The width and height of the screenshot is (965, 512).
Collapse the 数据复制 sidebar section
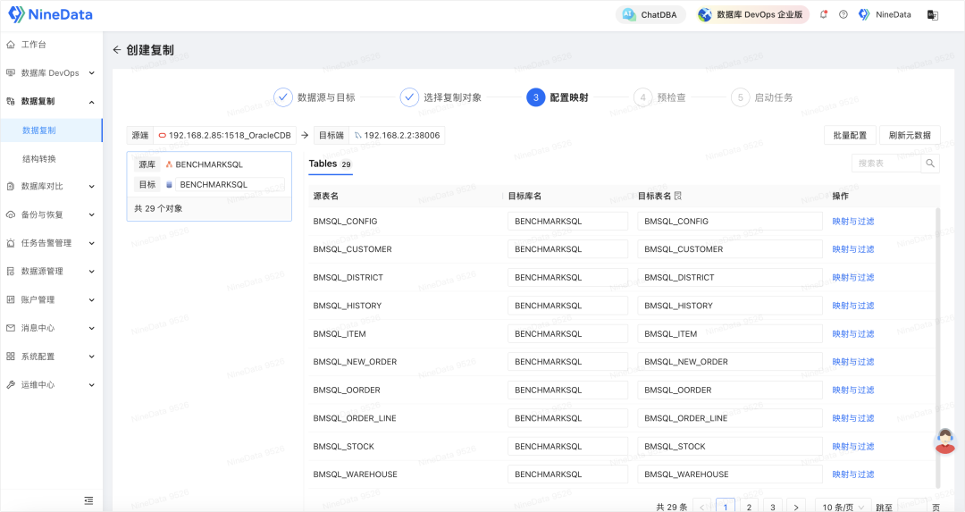pos(51,102)
